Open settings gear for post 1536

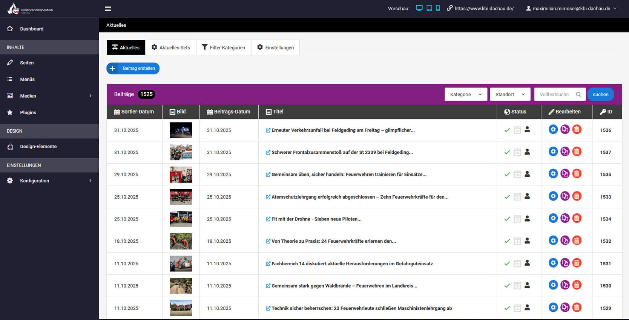pyautogui.click(x=553, y=130)
